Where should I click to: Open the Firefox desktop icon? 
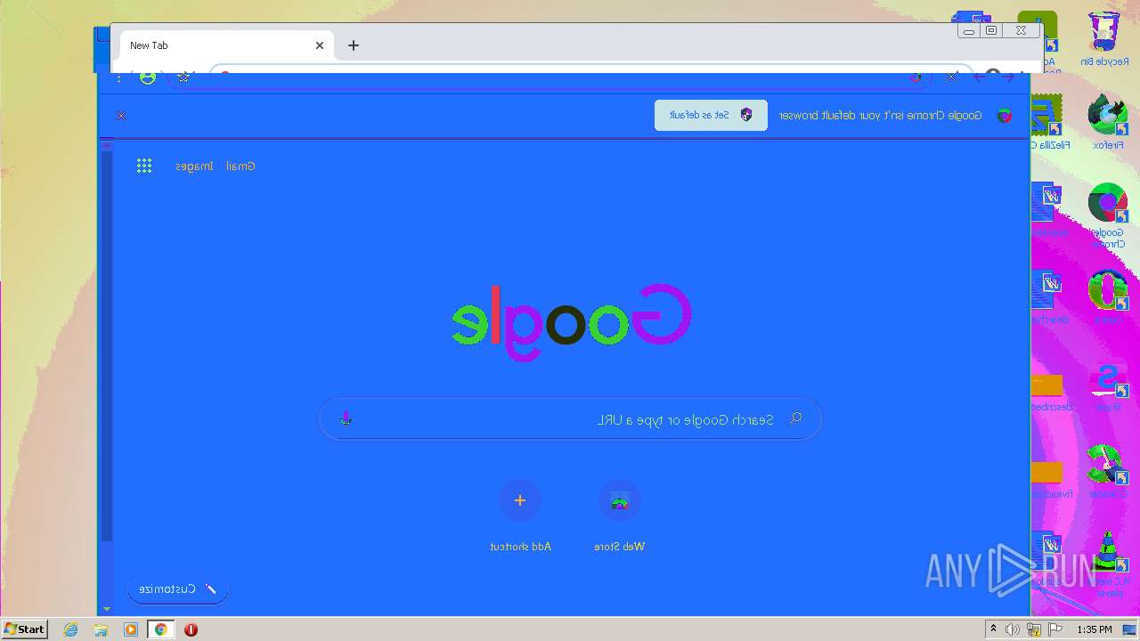tap(1107, 123)
